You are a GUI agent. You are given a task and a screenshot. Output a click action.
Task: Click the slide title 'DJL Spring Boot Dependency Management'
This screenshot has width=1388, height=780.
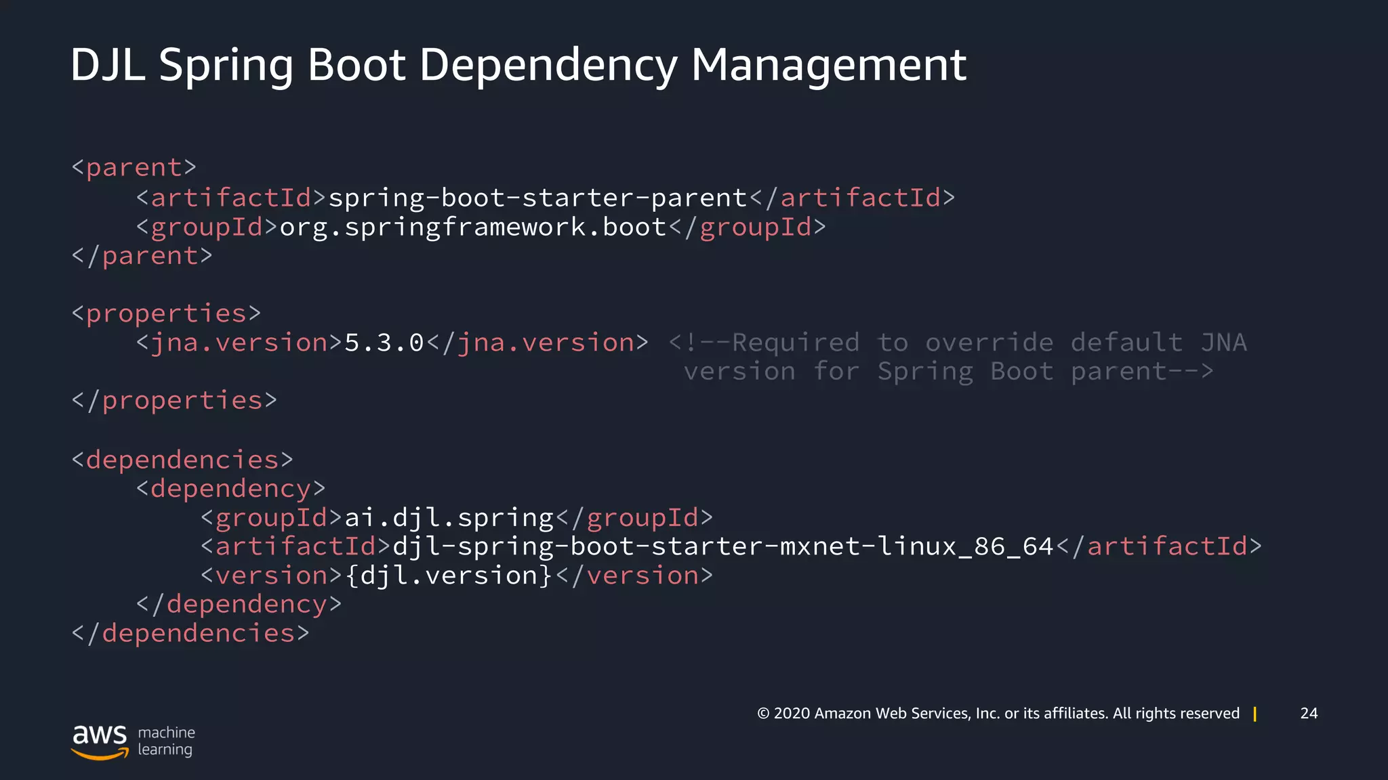(x=518, y=66)
